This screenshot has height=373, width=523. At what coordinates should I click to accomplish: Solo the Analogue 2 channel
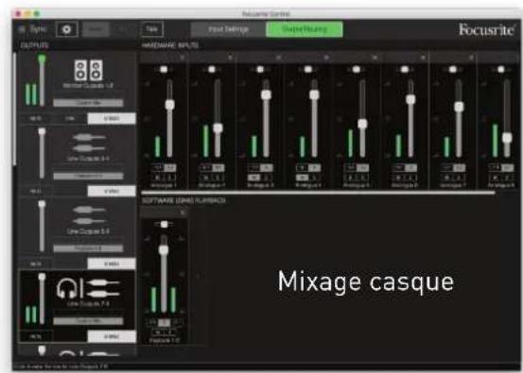point(218,178)
